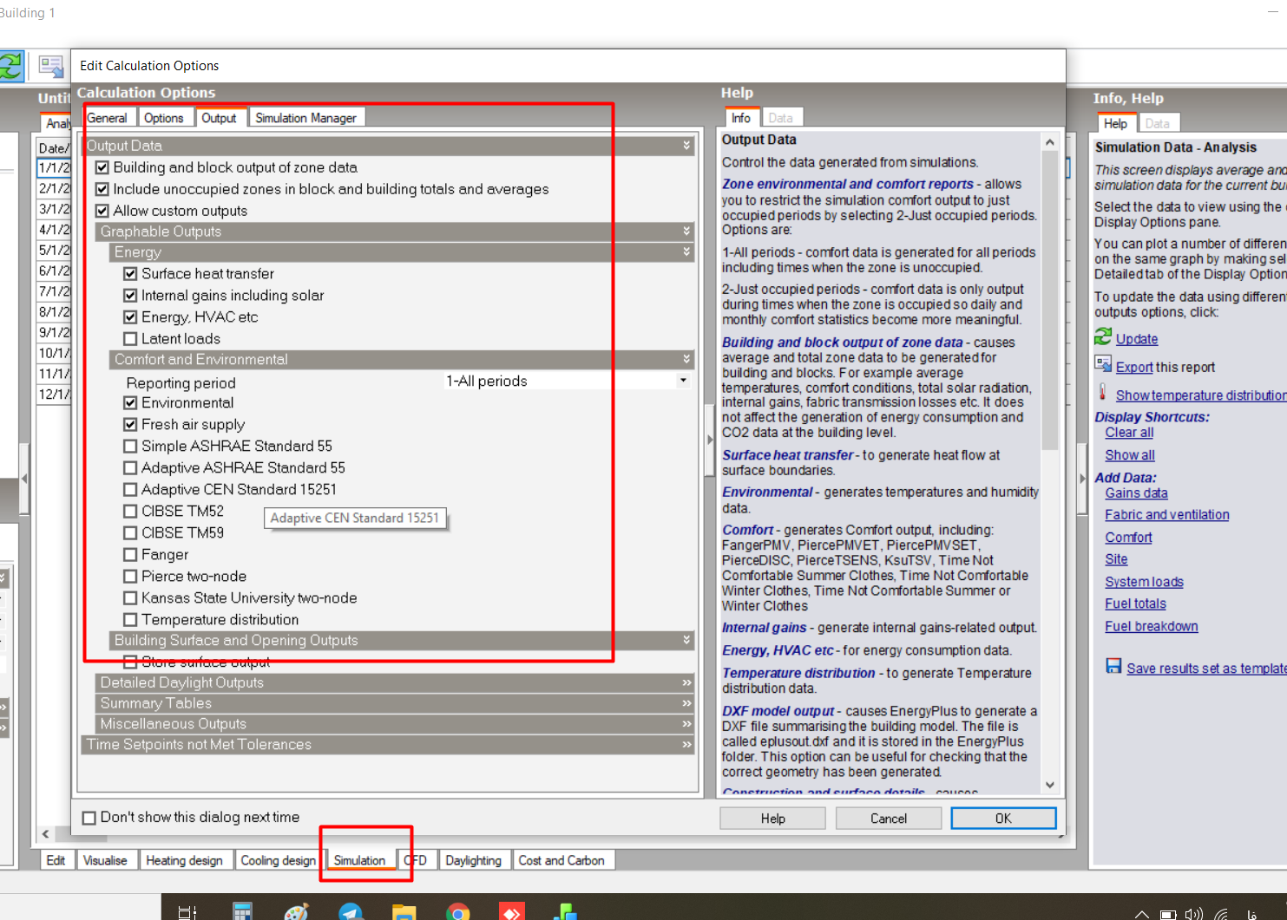This screenshot has height=920, width=1287.
Task: Click the Task View taskbar icon
Action: tap(187, 912)
